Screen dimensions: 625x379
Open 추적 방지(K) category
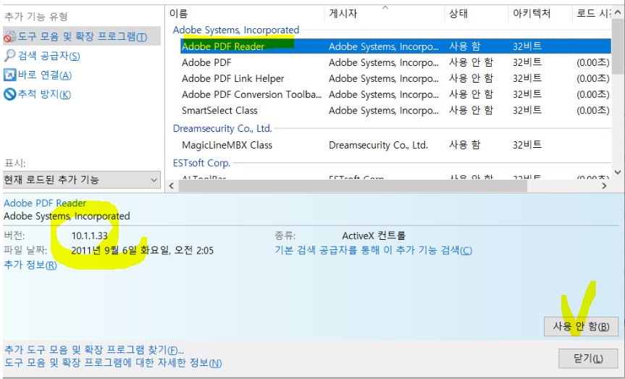(45, 94)
